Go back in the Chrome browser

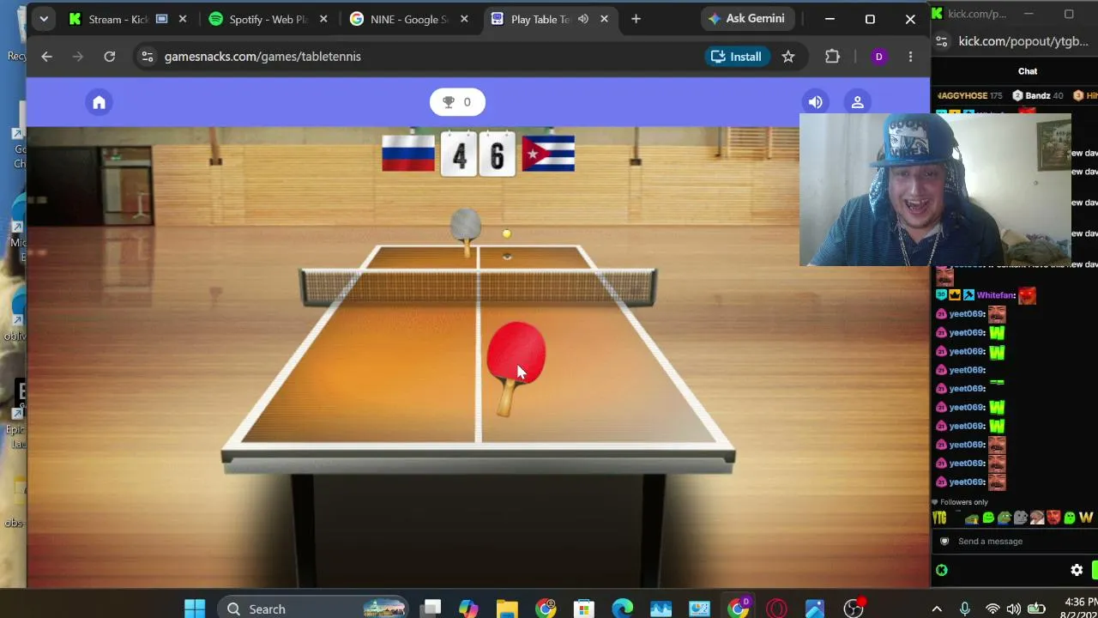pos(47,57)
